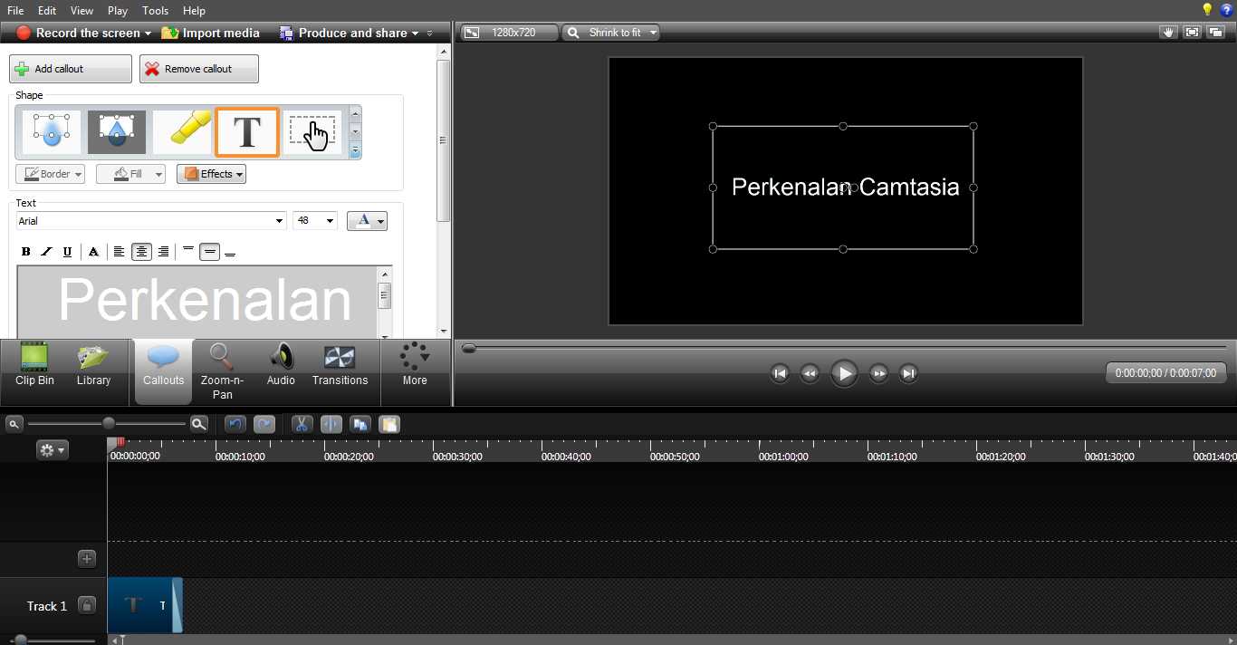Select the white blur callout shape

tap(52, 132)
